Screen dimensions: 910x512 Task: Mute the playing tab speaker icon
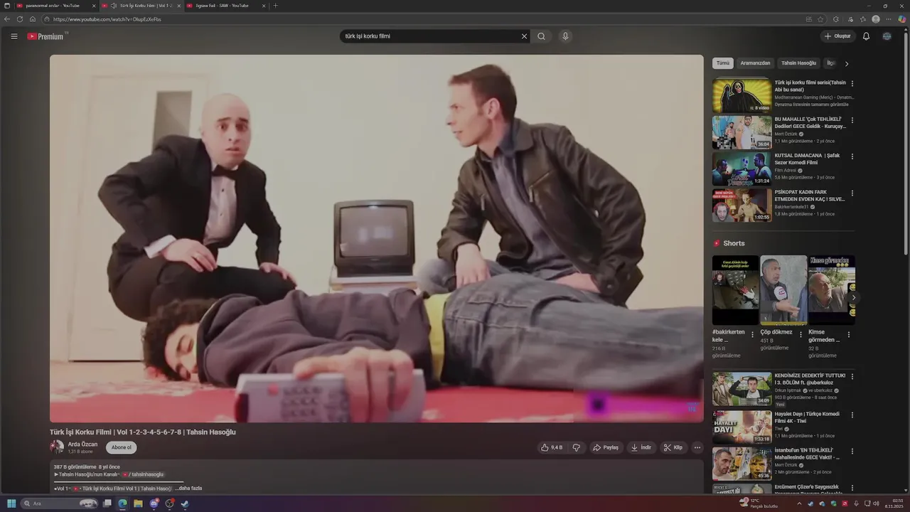(114, 6)
